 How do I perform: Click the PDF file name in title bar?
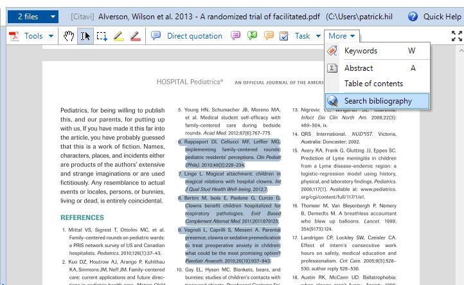pyautogui.click(x=209, y=17)
